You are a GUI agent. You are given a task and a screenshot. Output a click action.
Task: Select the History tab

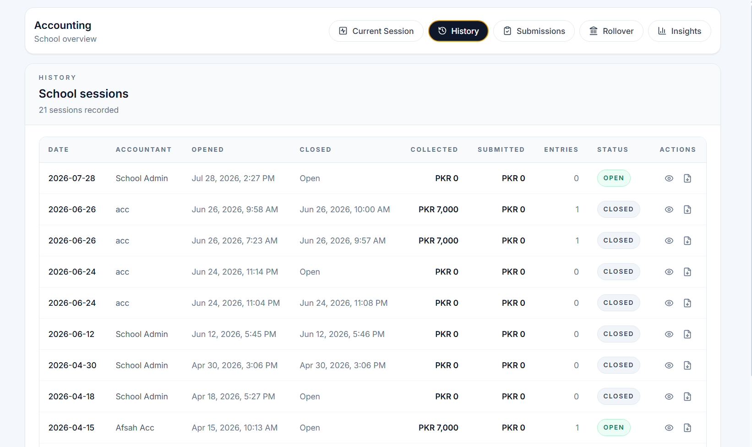(x=458, y=31)
